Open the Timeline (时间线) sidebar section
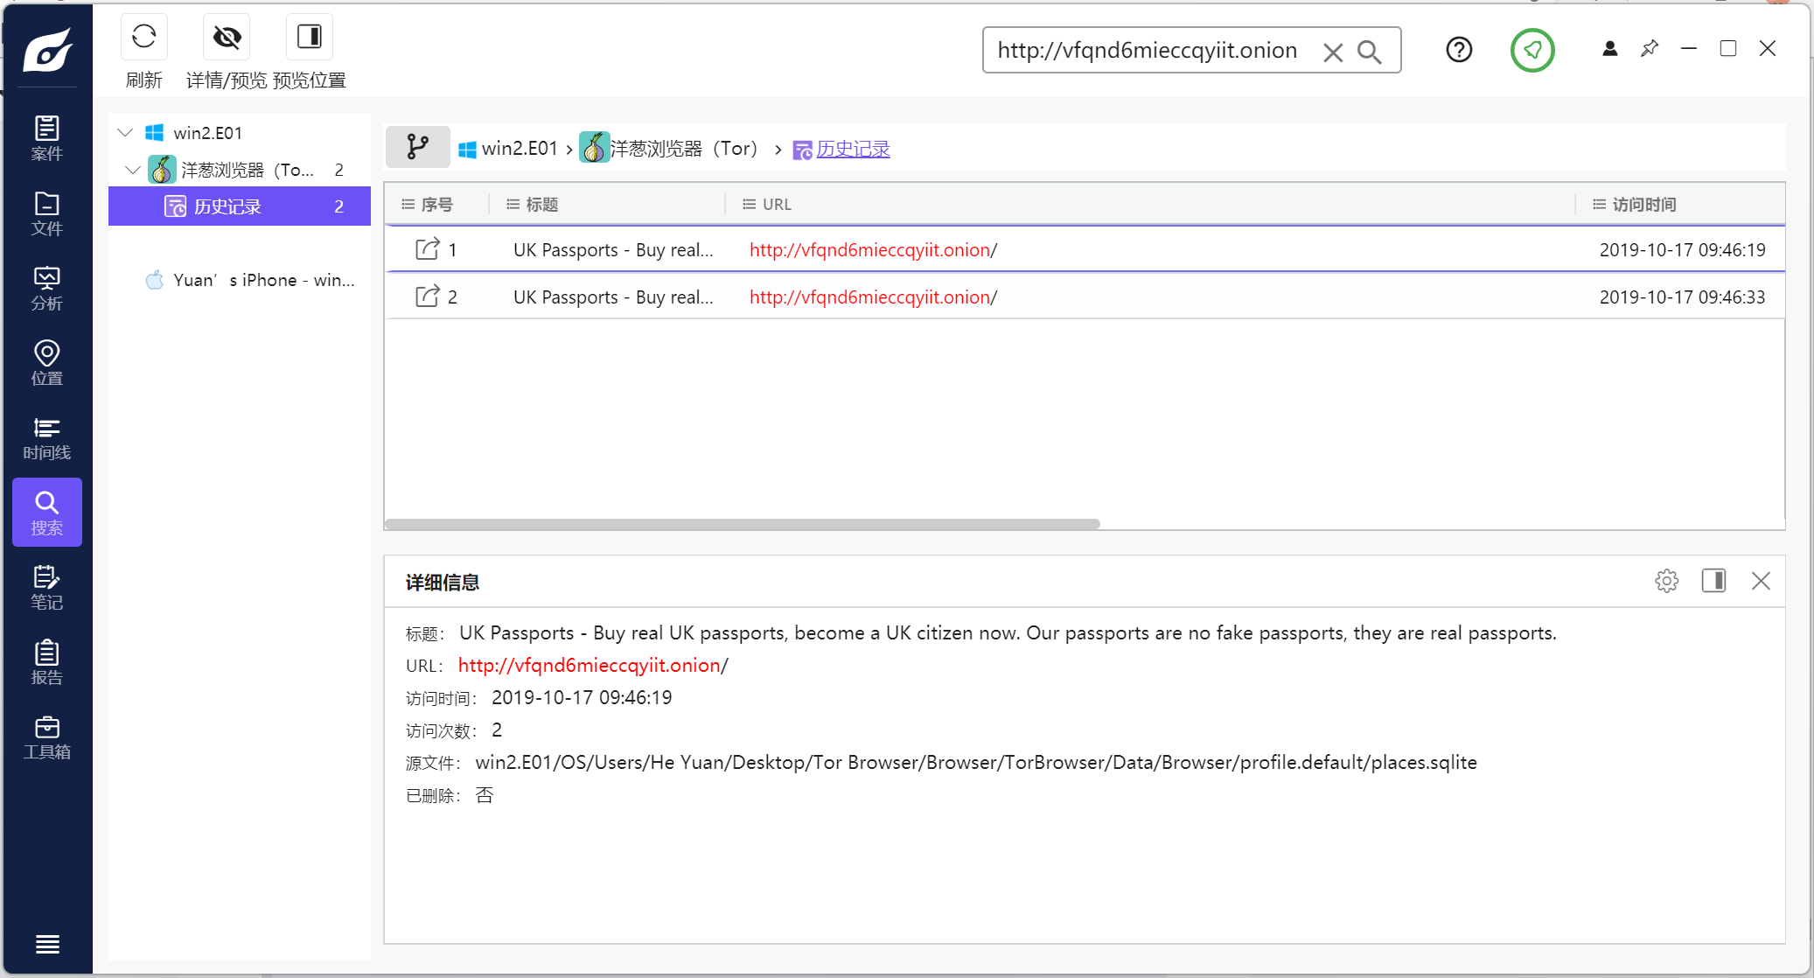1814x978 pixels. point(47,438)
